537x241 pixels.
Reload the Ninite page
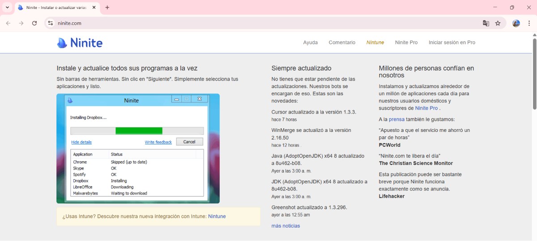34,23
